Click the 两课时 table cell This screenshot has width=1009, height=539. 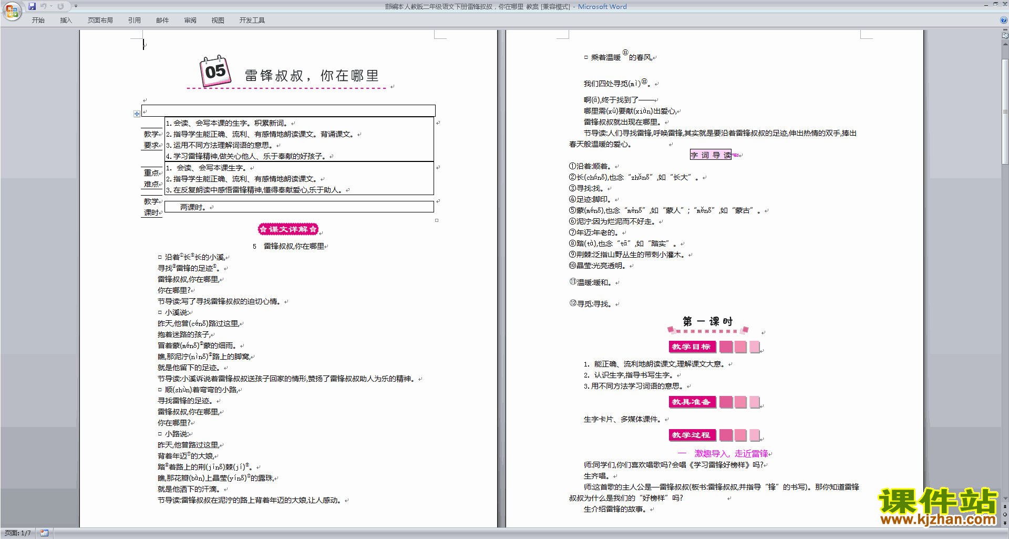(299, 207)
